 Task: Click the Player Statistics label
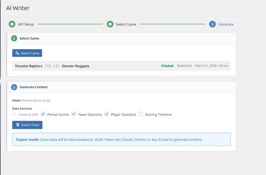pos(123,115)
